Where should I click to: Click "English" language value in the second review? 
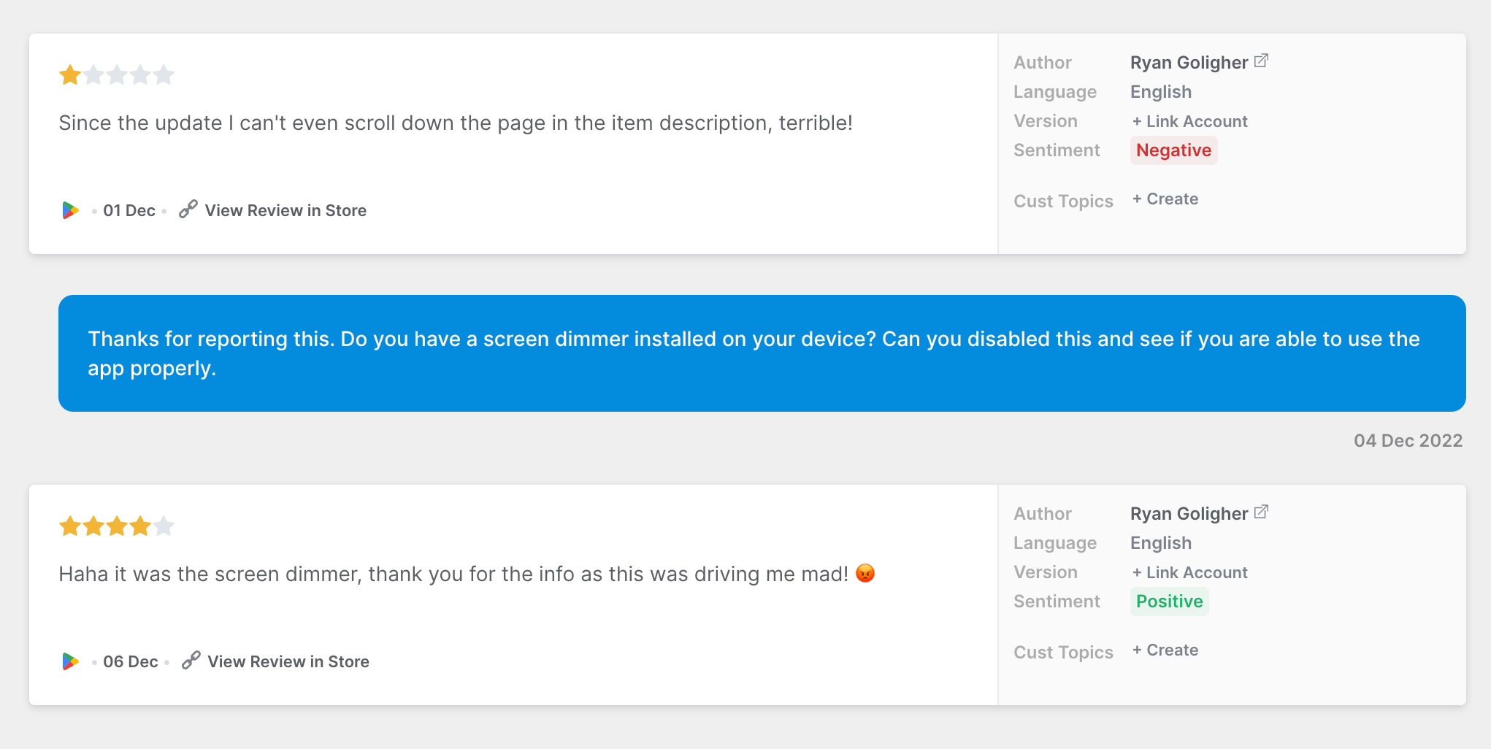coord(1161,543)
